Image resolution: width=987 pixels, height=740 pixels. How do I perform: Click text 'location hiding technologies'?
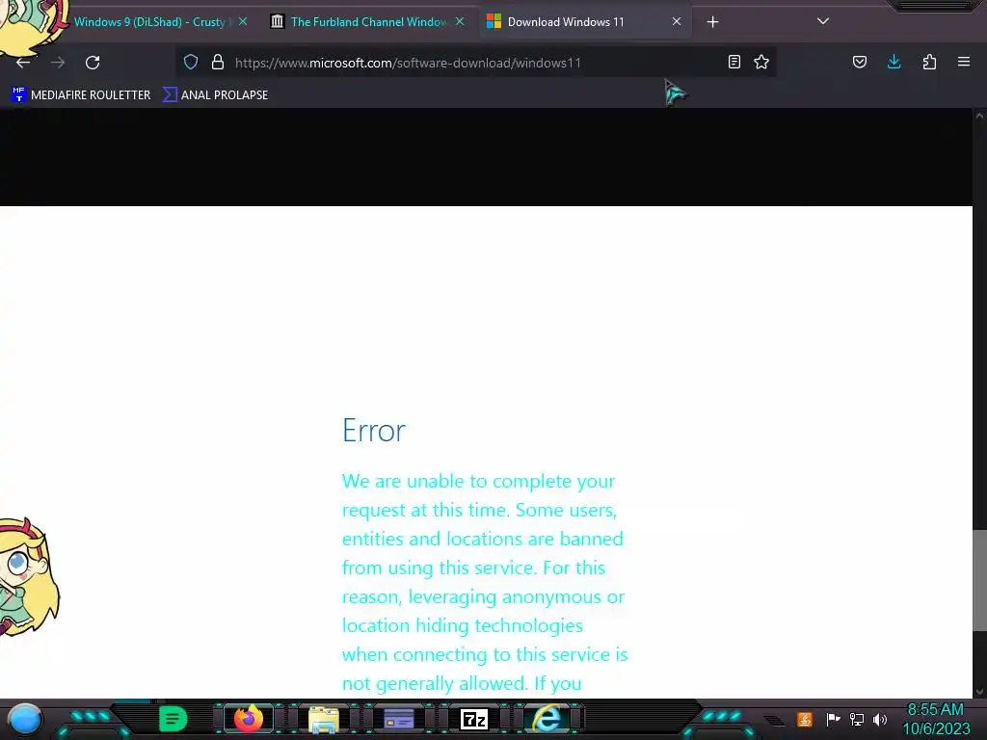[x=463, y=626]
